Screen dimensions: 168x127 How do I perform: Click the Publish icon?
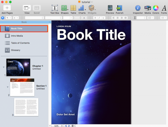(x=119, y=8)
